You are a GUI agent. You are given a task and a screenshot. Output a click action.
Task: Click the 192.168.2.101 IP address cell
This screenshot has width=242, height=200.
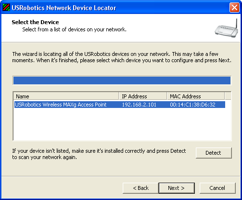coord(139,105)
